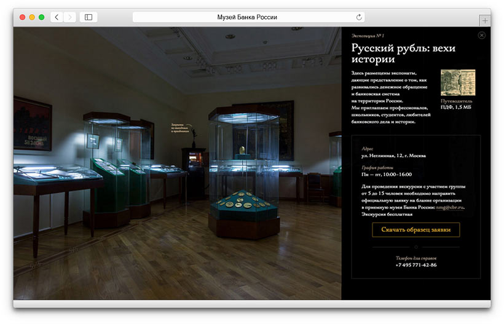Viewport: 504px width, 324px height.
Task: Click the nmg@cbr.ru email link
Action: coord(450,208)
